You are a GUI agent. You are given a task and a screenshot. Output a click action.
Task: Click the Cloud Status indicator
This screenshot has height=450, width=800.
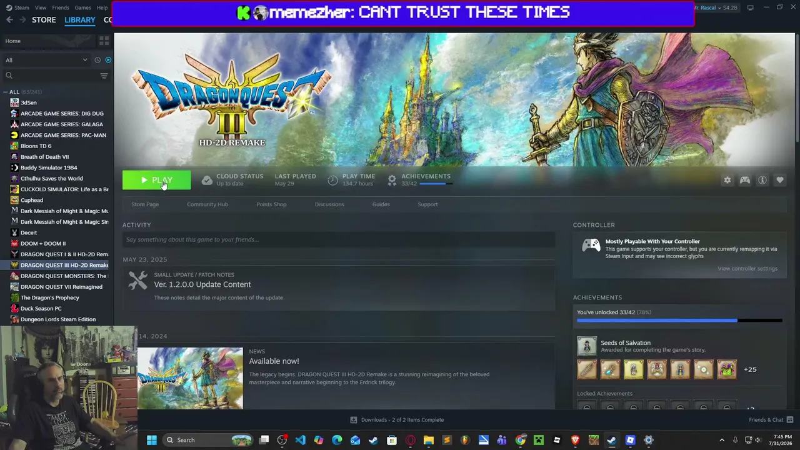pyautogui.click(x=232, y=180)
